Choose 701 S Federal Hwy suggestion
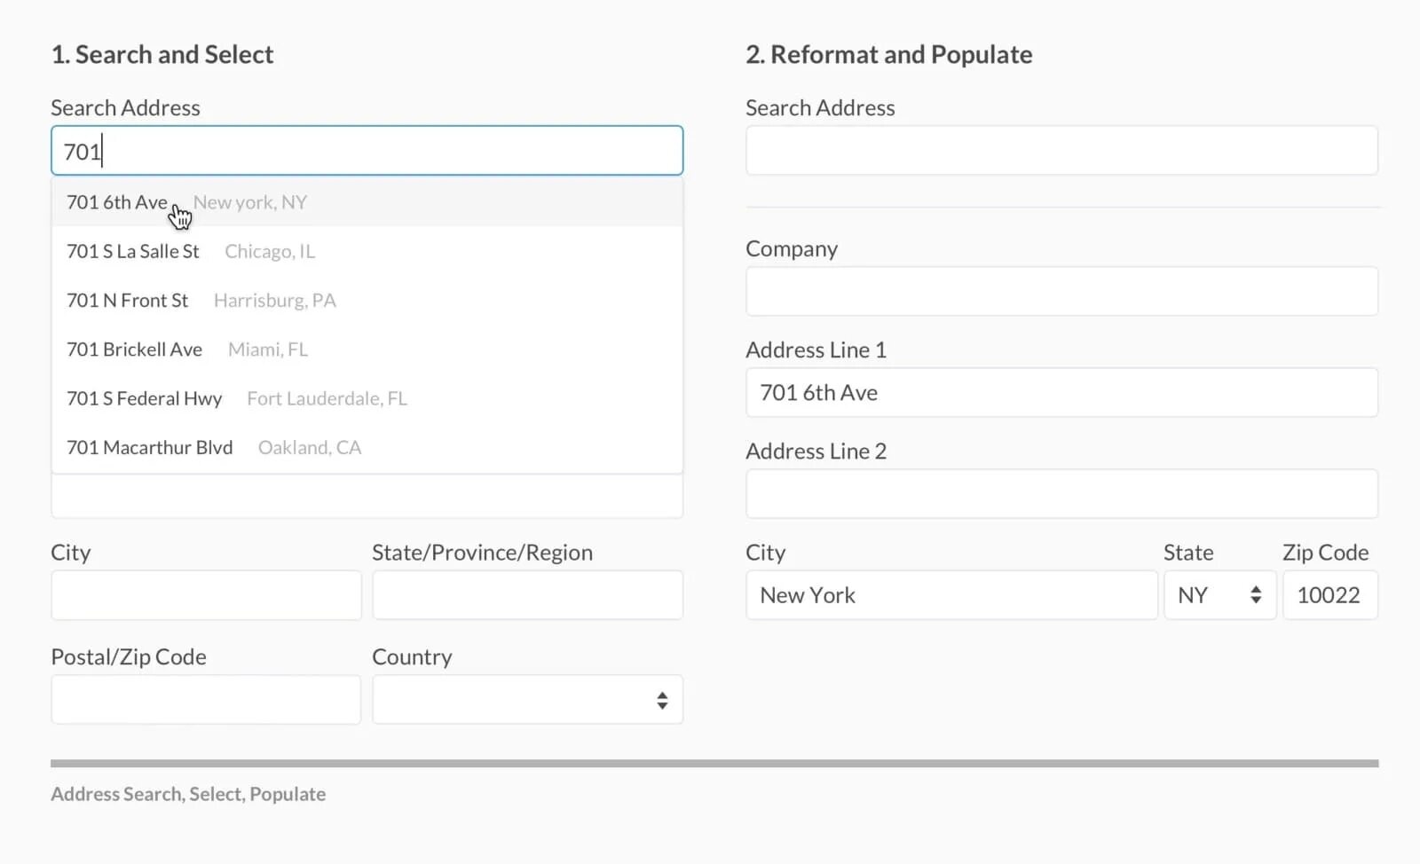This screenshot has height=864, width=1420. pos(236,398)
